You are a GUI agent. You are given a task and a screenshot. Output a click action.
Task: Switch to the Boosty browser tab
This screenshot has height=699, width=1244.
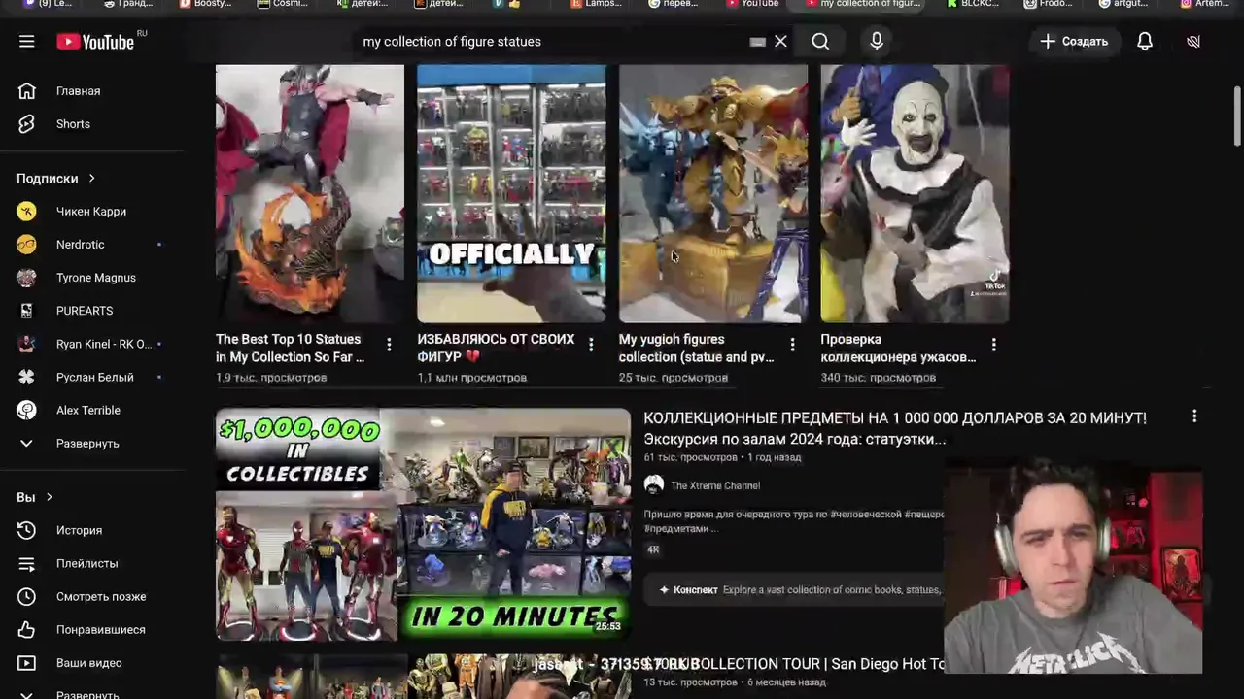point(207,4)
